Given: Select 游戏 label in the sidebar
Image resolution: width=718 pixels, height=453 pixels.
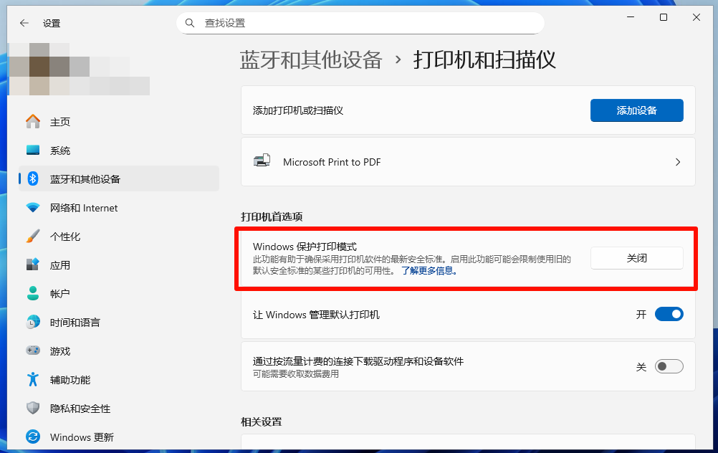Looking at the screenshot, I should [60, 351].
